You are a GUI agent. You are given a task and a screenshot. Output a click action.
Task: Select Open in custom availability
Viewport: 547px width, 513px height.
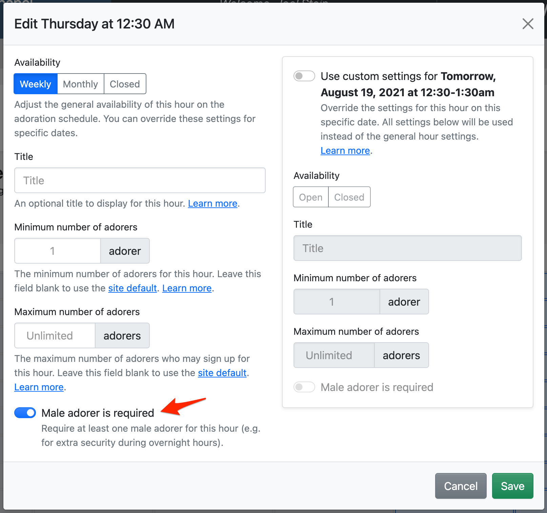tap(310, 197)
